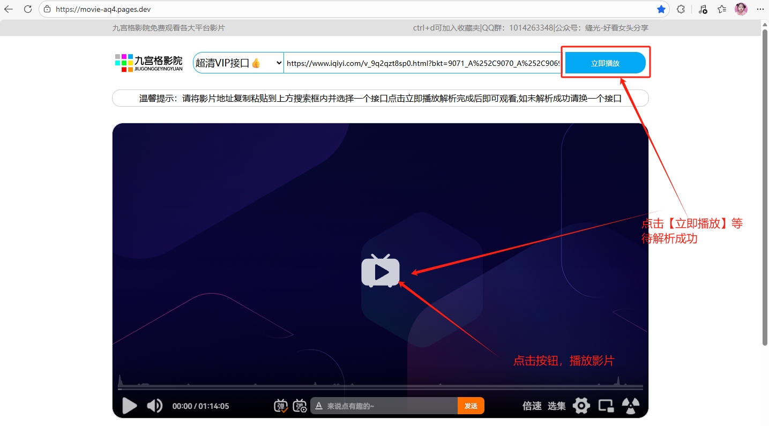Expand the 超清VIP接口 interface dropdown
The width and height of the screenshot is (769, 426).
pyautogui.click(x=238, y=63)
